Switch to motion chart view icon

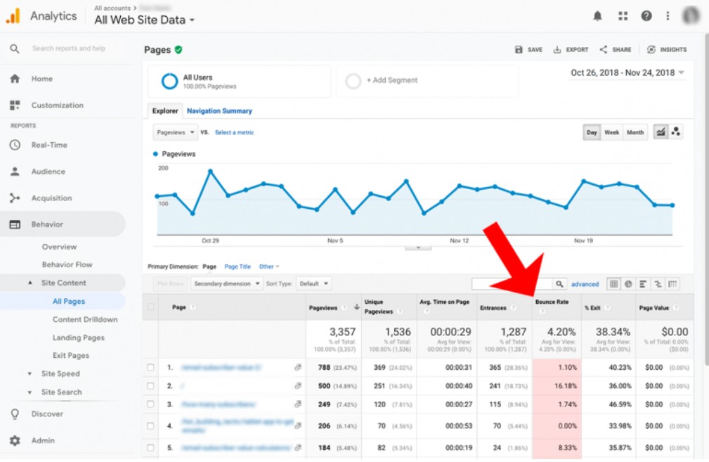[676, 131]
